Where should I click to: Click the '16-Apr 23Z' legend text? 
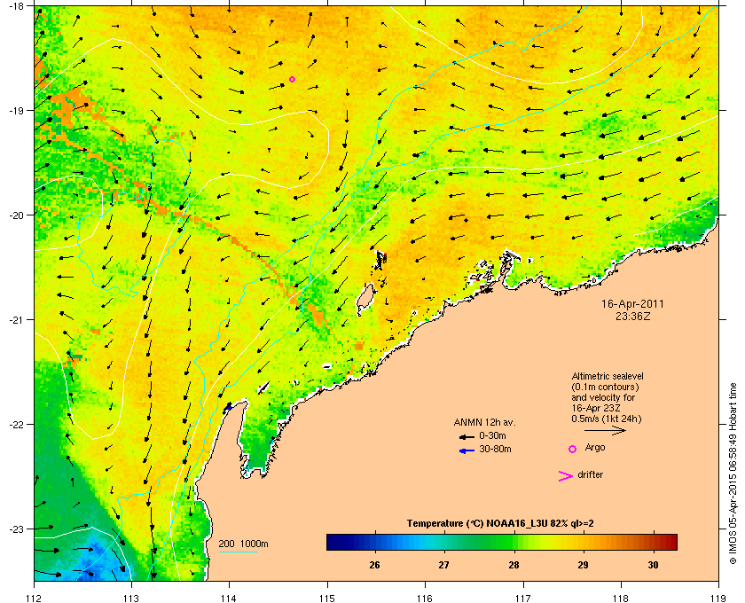click(596, 408)
